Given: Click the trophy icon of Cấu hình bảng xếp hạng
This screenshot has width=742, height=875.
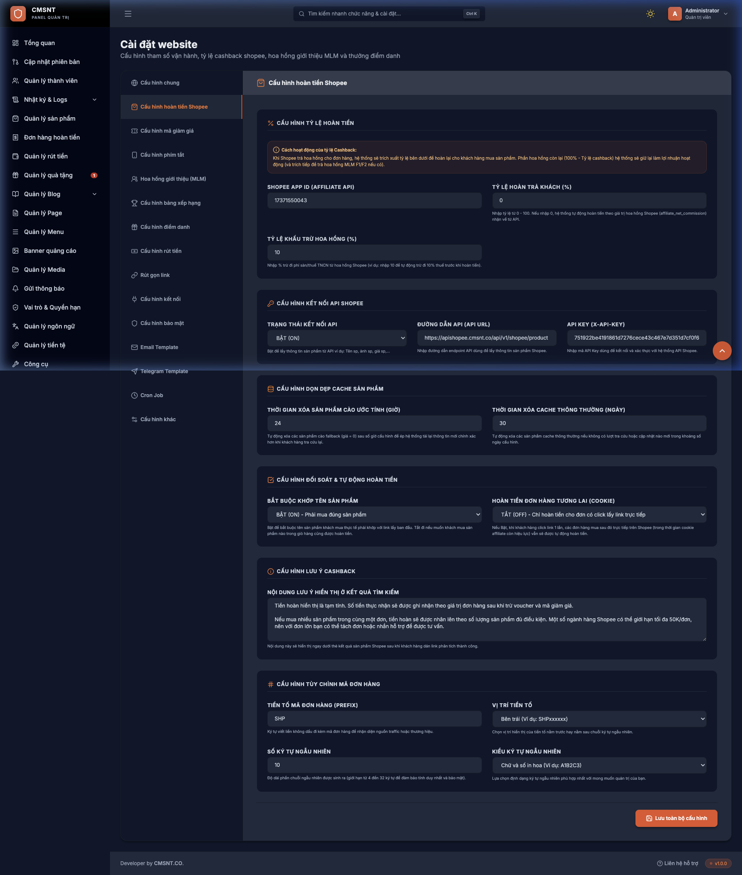Looking at the screenshot, I should (x=134, y=203).
